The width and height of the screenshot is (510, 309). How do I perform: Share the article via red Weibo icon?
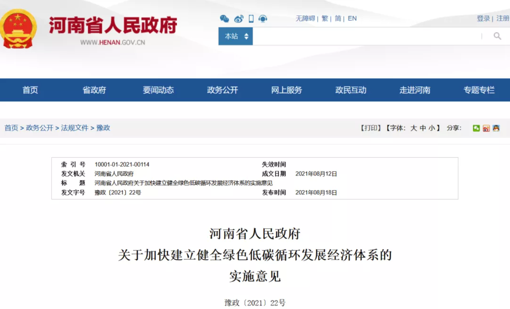(x=486, y=128)
